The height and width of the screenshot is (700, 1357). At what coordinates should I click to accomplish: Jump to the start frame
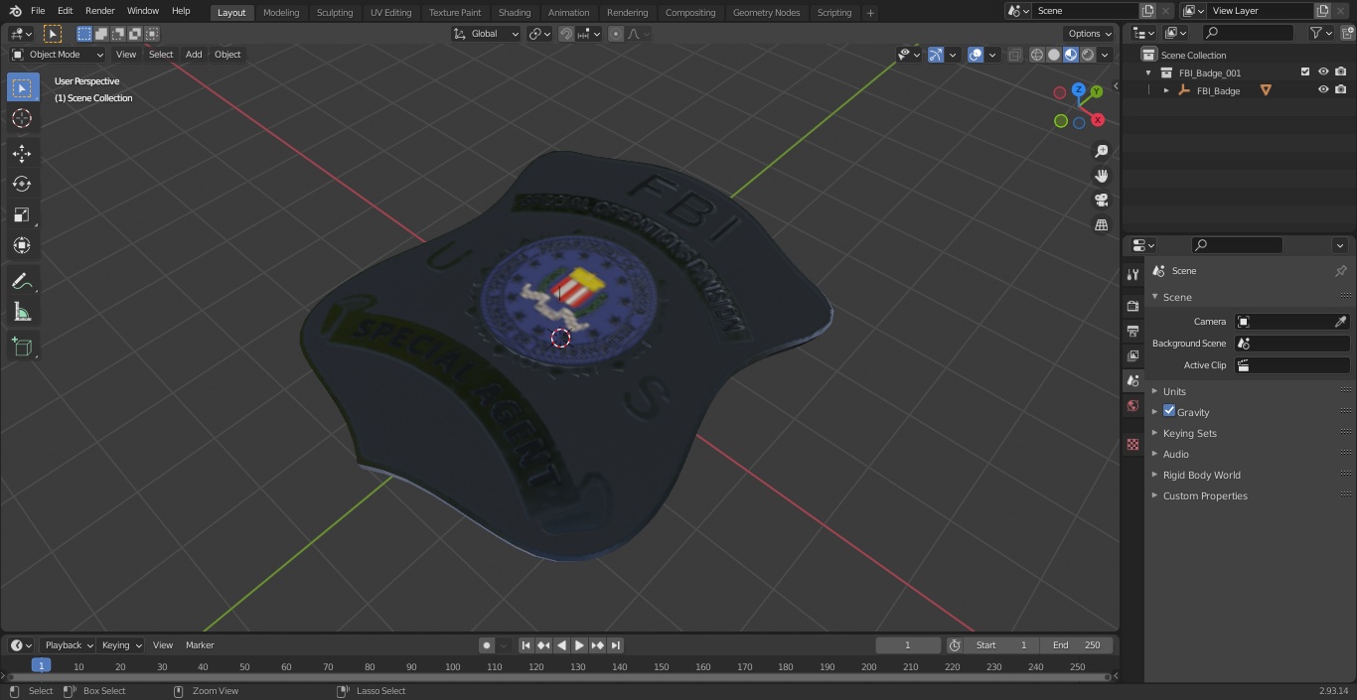[x=526, y=645]
